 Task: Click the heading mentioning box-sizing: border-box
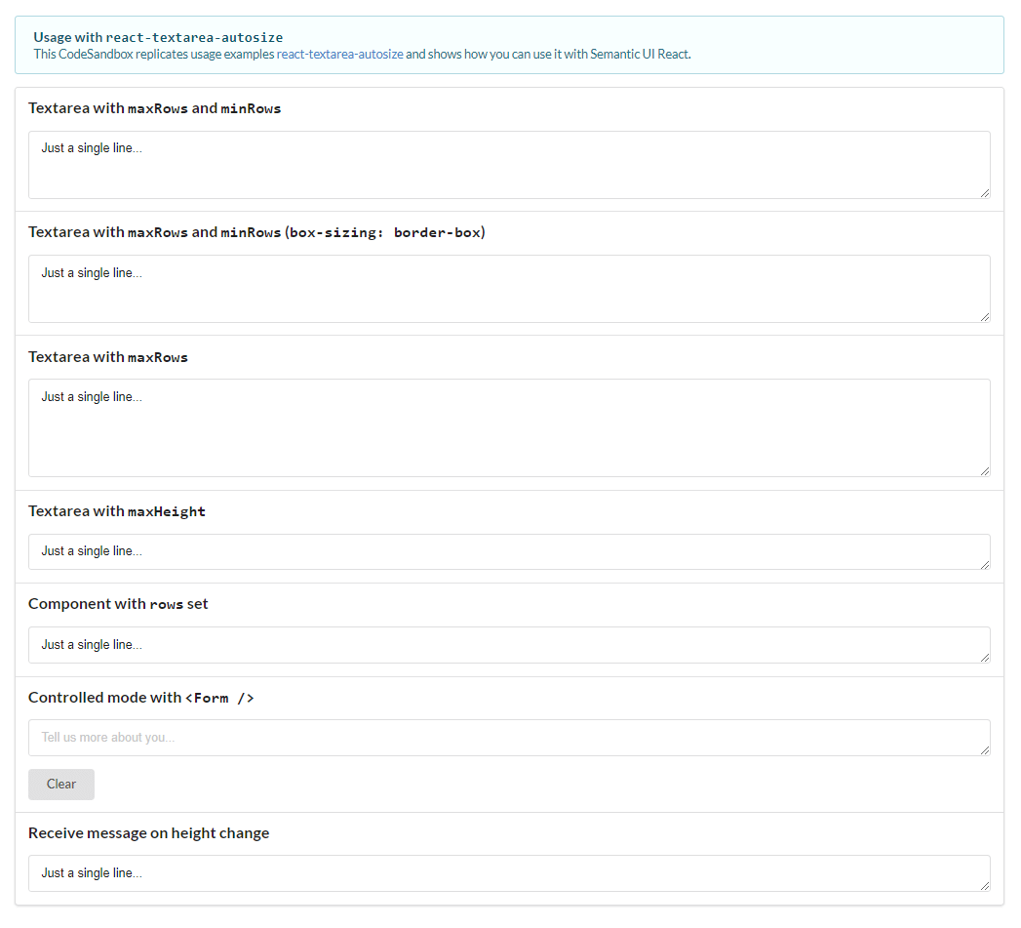(x=256, y=232)
